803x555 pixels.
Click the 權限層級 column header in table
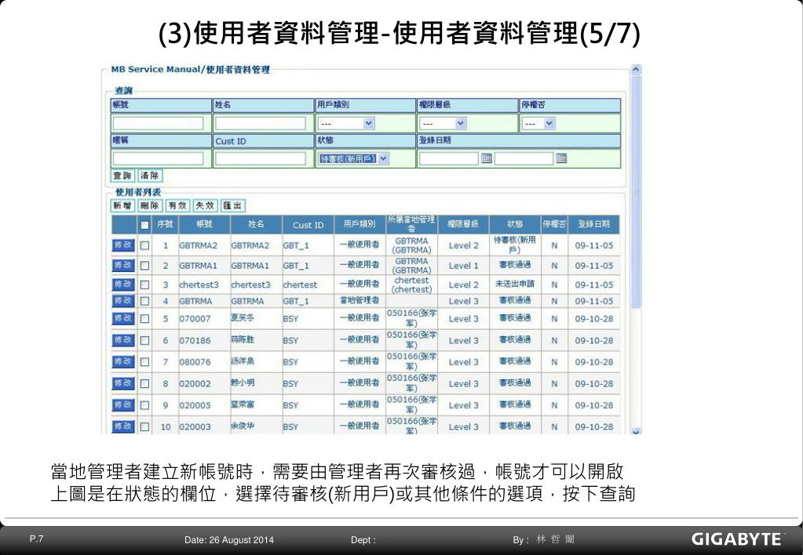463,224
